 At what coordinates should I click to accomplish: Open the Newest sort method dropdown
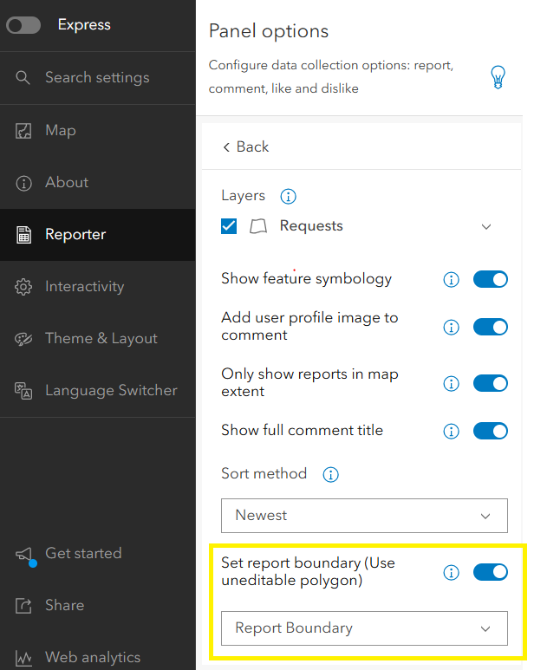pos(364,515)
